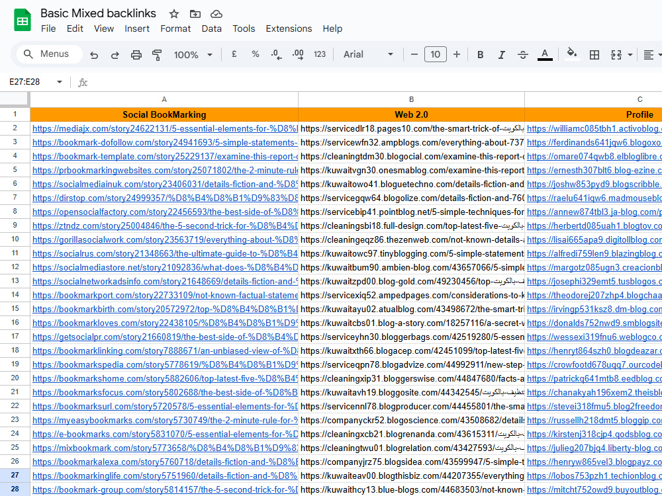Image resolution: width=662 pixels, height=496 pixels.
Task: Open the File menu
Action: tap(48, 28)
